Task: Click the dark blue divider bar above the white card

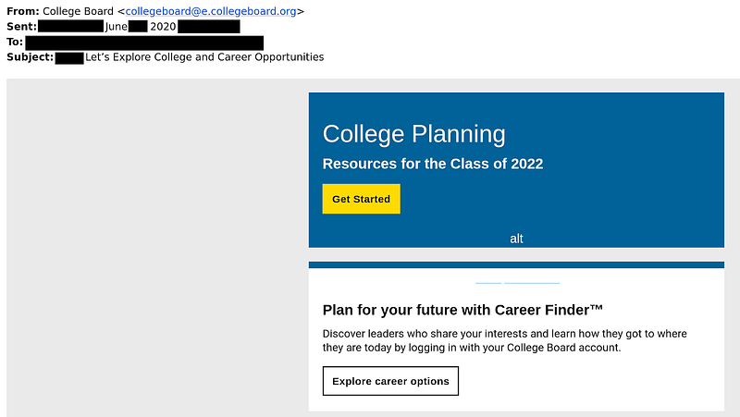Action: pyautogui.click(x=516, y=265)
